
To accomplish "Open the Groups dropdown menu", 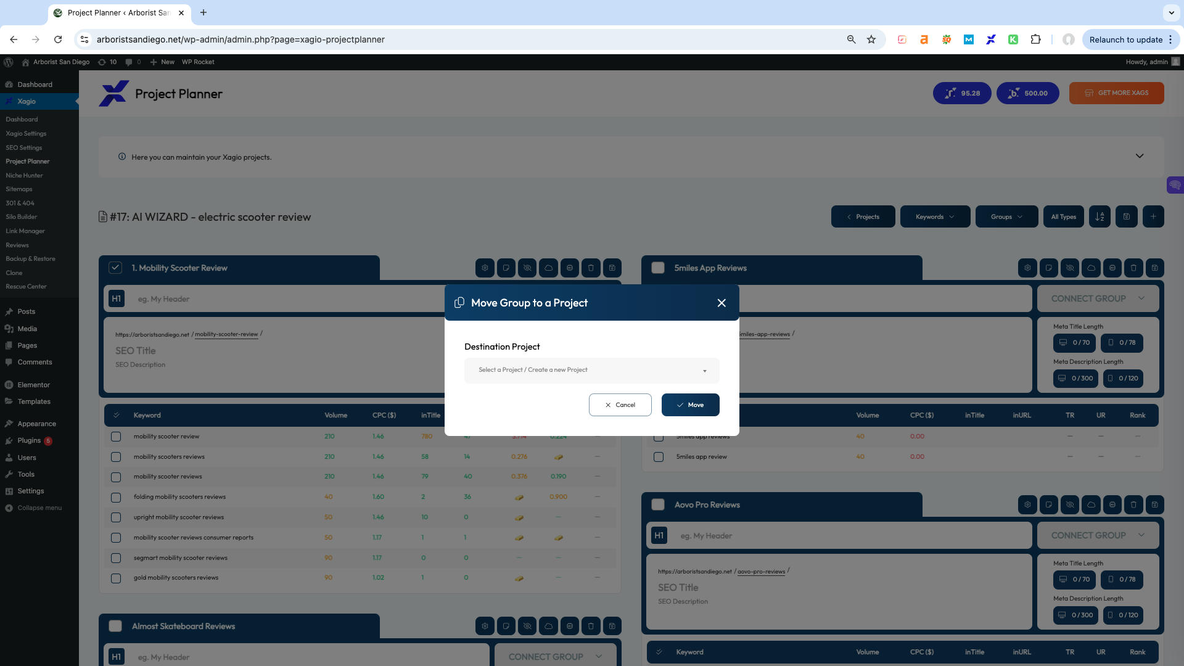I will 1006,216.
